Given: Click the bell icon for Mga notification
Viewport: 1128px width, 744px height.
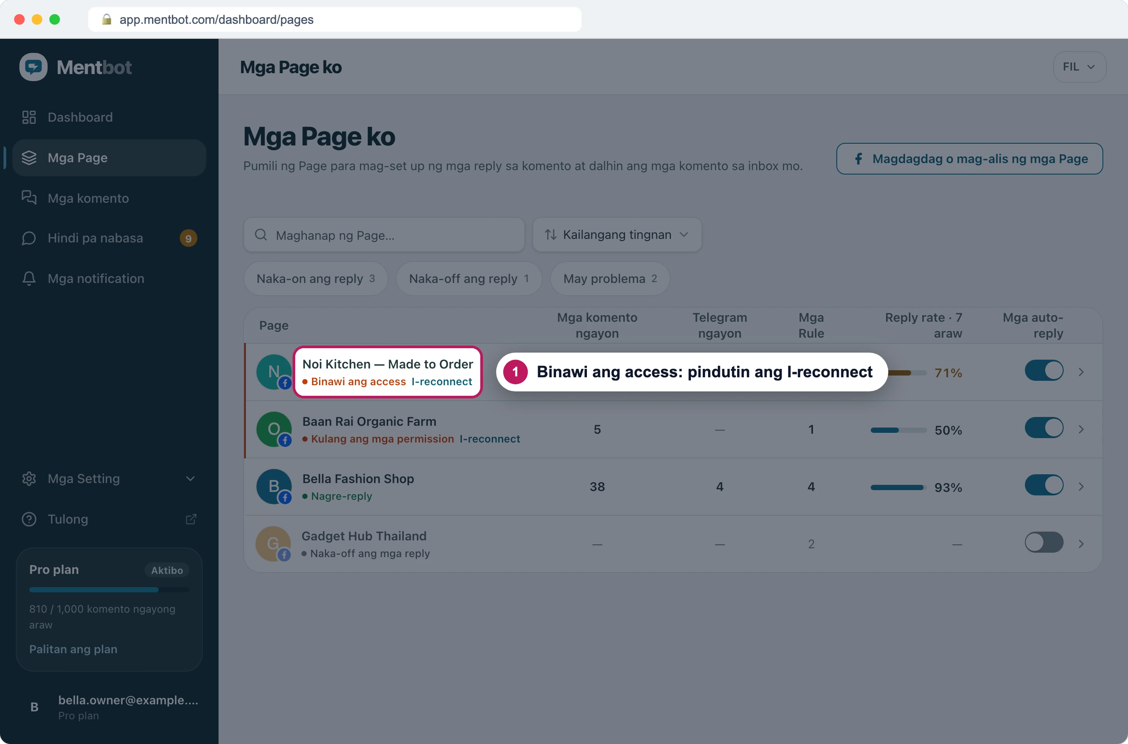Looking at the screenshot, I should [29, 279].
